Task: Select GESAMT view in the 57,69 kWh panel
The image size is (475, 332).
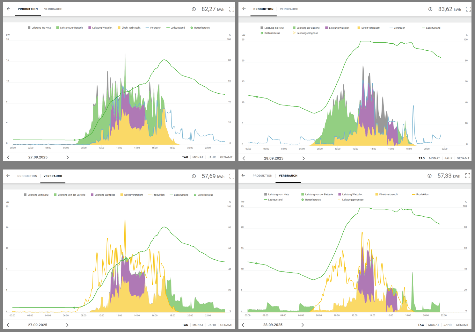Action: point(226,325)
